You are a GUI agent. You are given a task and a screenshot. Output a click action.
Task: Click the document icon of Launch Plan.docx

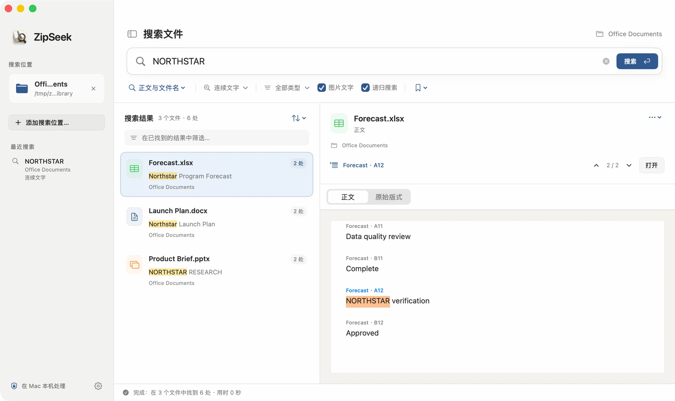pos(134,217)
